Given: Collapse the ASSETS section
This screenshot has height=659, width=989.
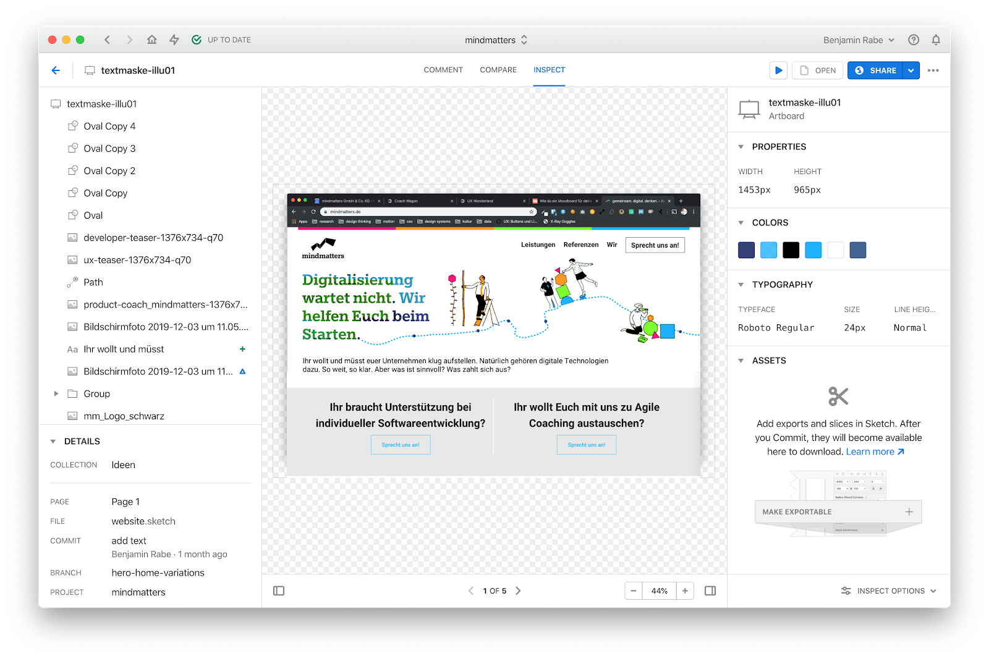Looking at the screenshot, I should coord(741,361).
